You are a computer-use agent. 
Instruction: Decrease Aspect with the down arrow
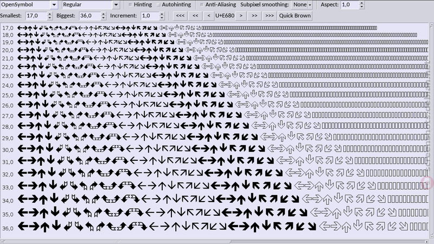pos(361,7)
